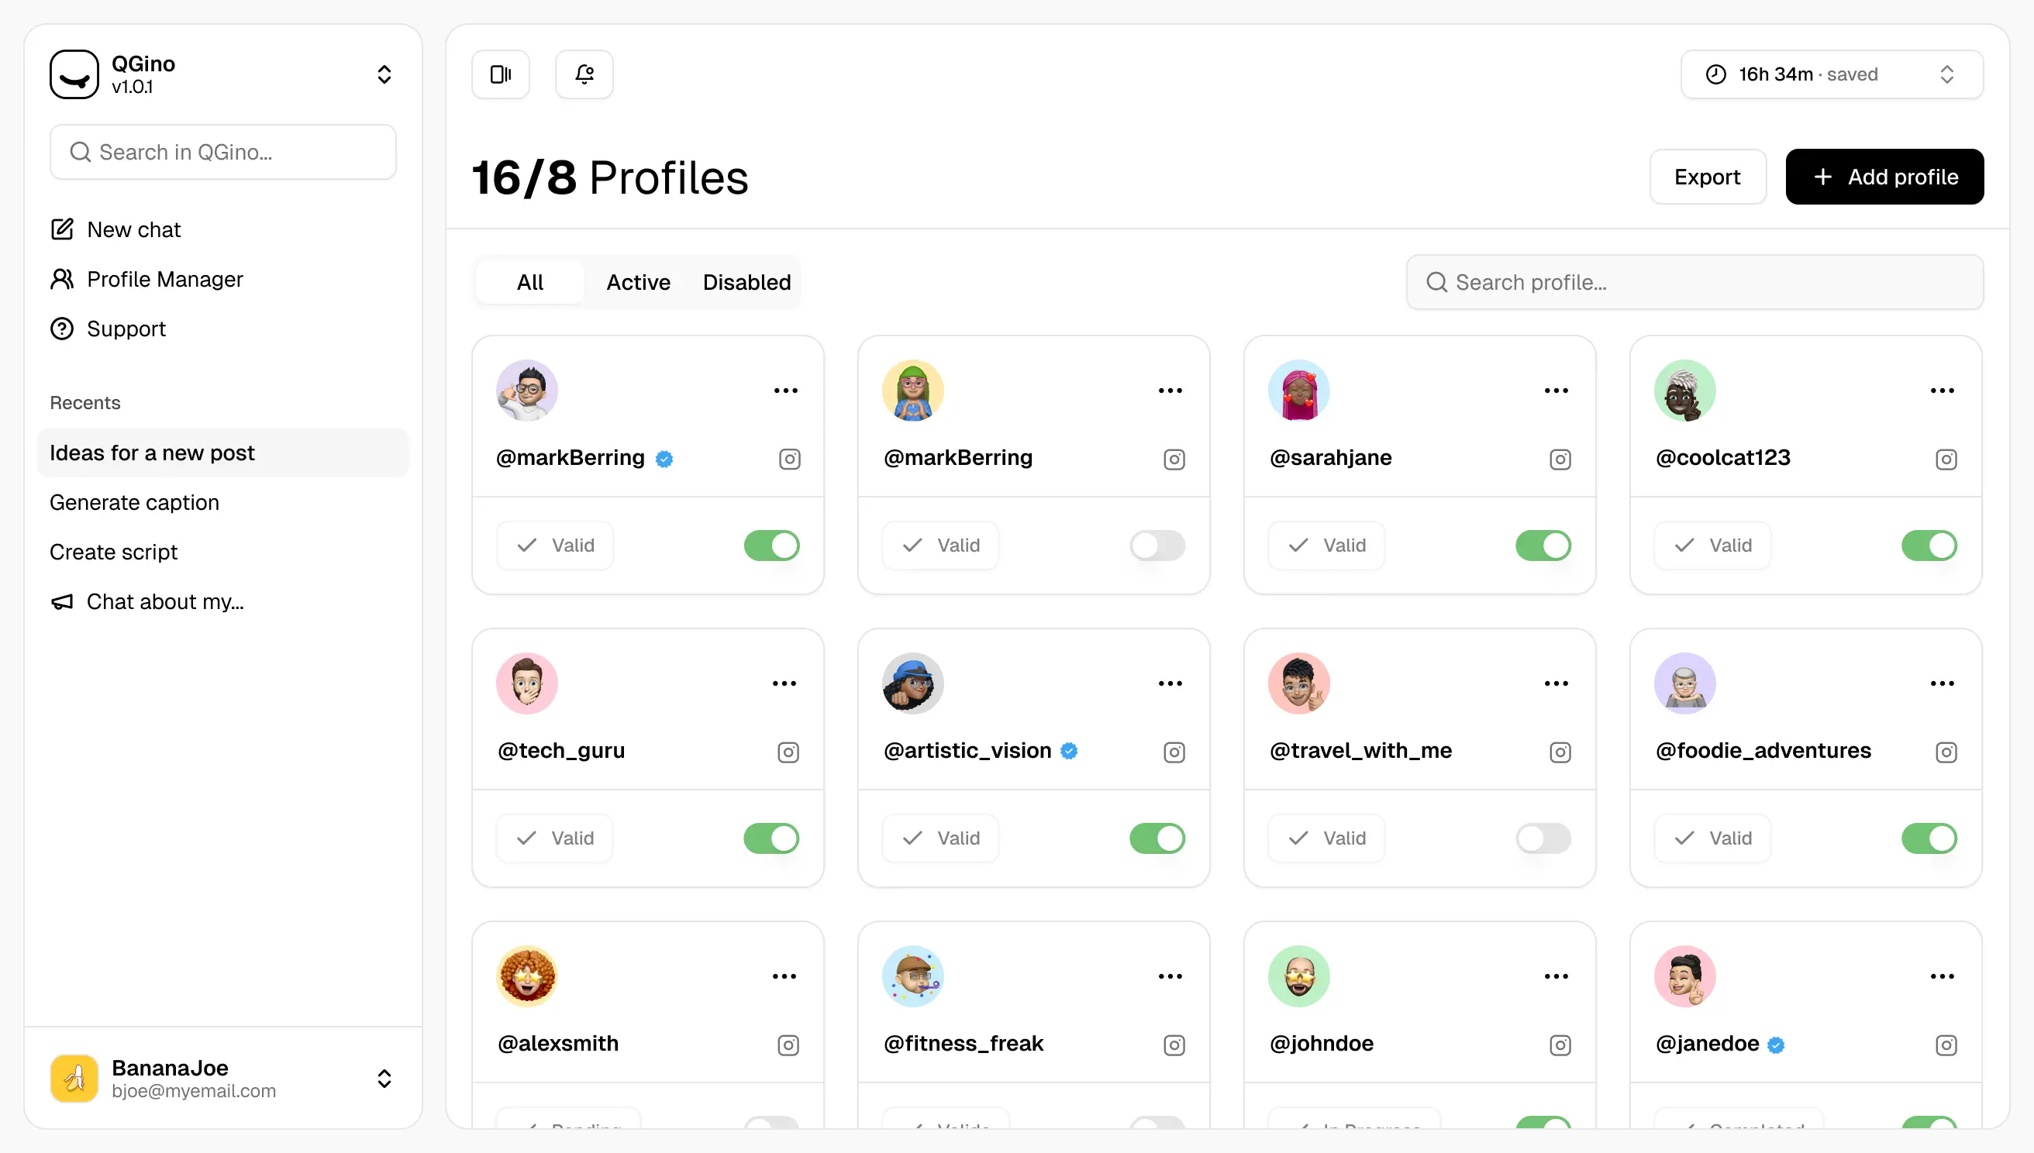The height and width of the screenshot is (1153, 2034).
Task: Switch to the Active tab
Action: [639, 283]
